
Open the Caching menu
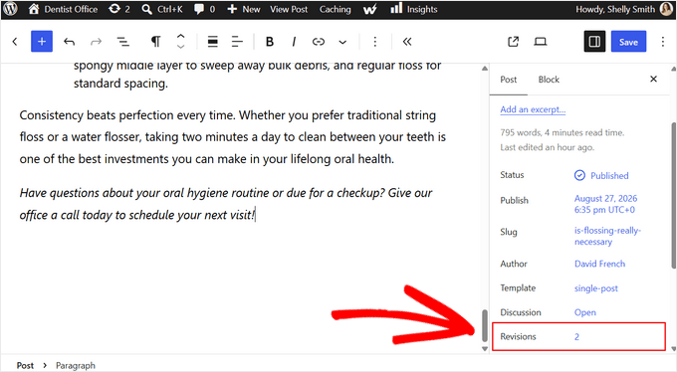coord(336,9)
